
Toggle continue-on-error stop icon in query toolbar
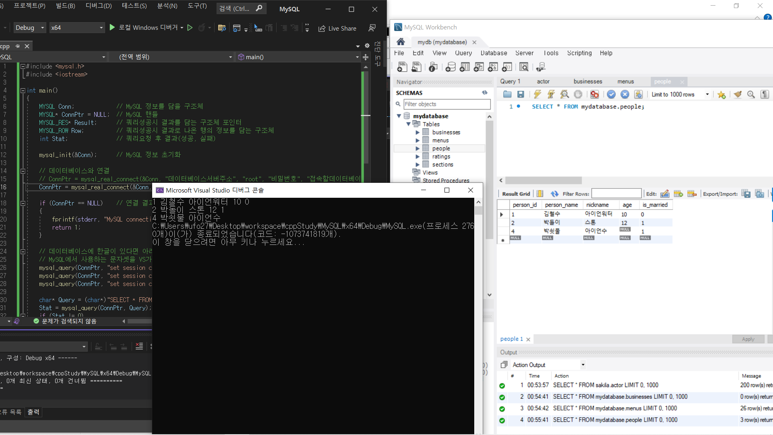click(x=595, y=94)
